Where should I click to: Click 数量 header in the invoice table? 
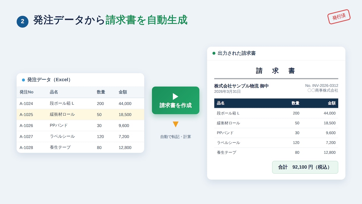pyautogui.click(x=296, y=103)
